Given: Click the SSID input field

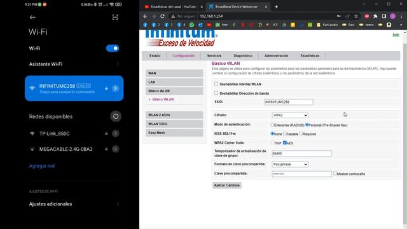Looking at the screenshot, I should pos(289,102).
